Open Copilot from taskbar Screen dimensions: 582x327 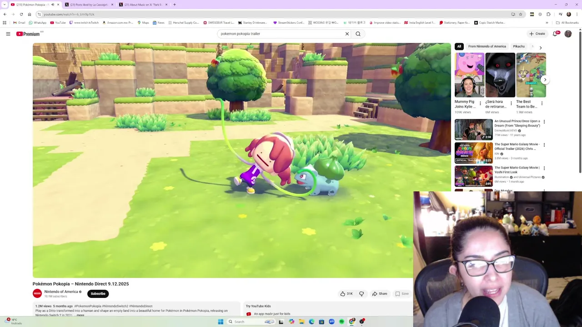(291, 322)
